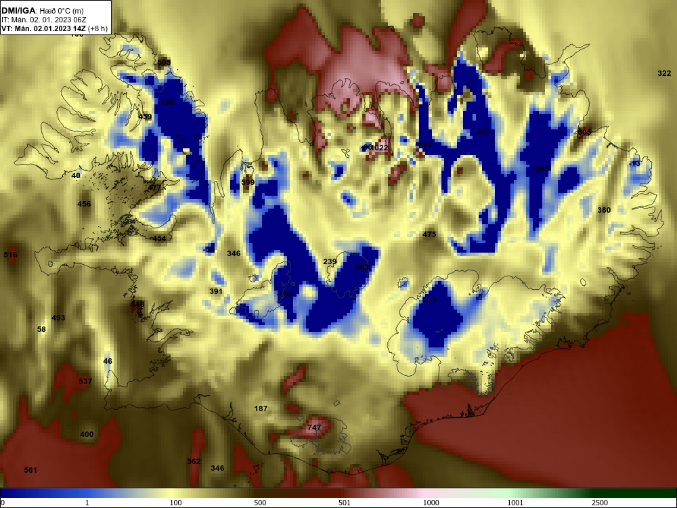This screenshot has height=508, width=677.
Task: Click the -188 value in the blue area
Action: (x=166, y=102)
